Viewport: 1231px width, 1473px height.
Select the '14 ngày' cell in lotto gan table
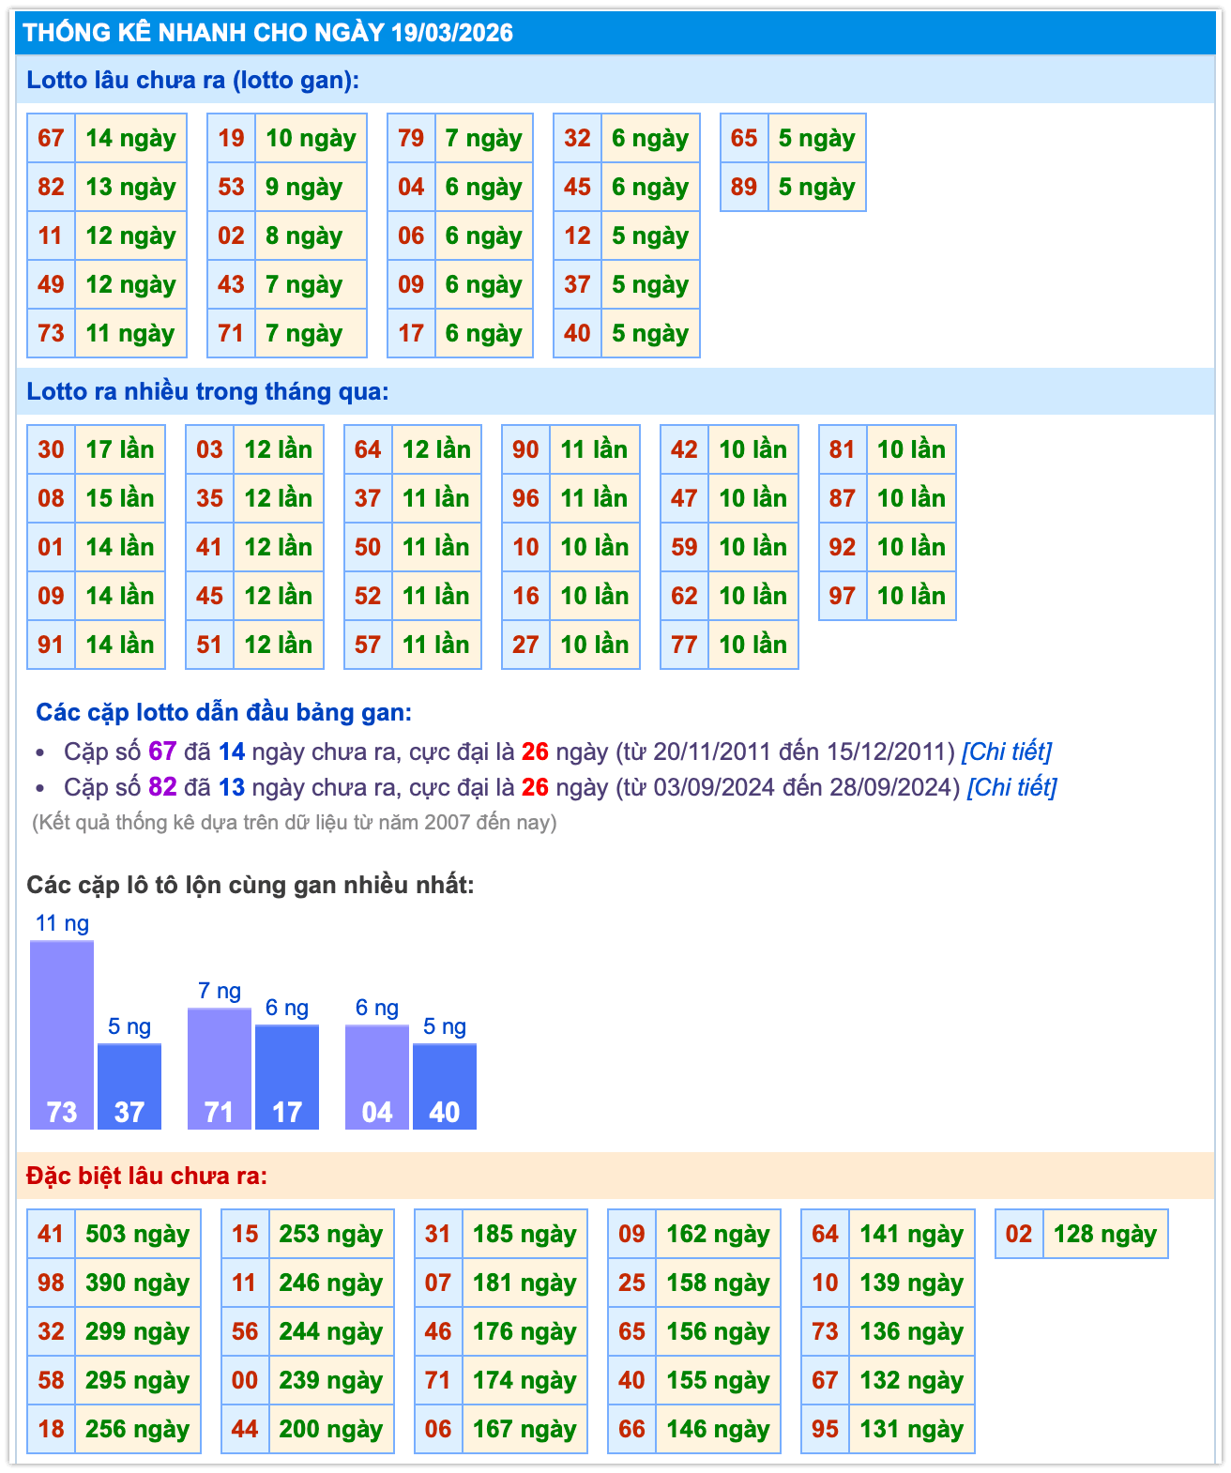(x=130, y=138)
